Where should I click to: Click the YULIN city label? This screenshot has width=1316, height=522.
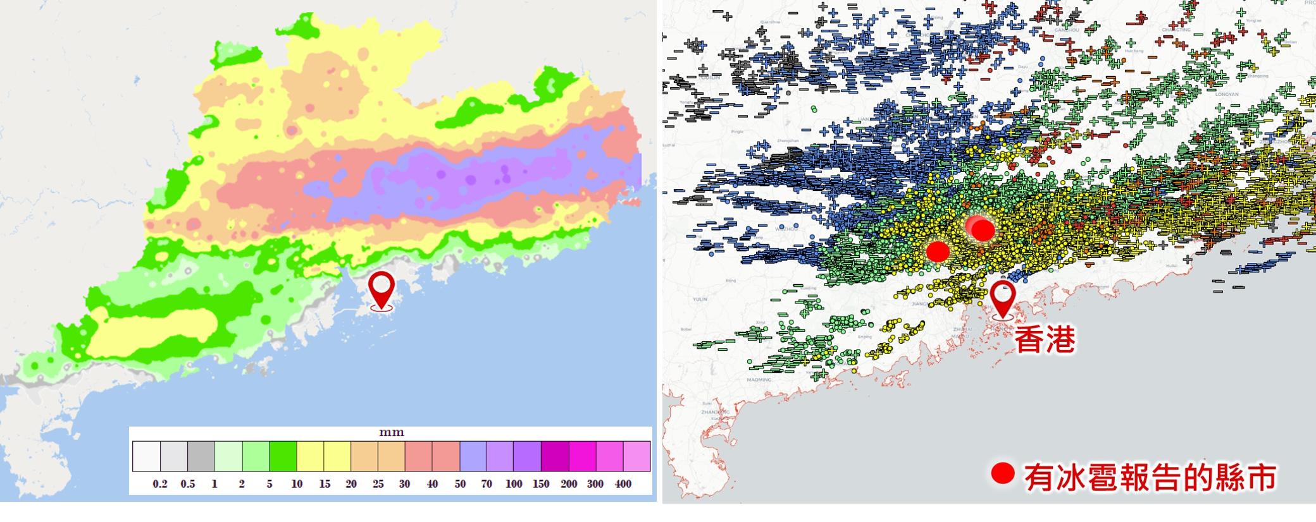700,299
